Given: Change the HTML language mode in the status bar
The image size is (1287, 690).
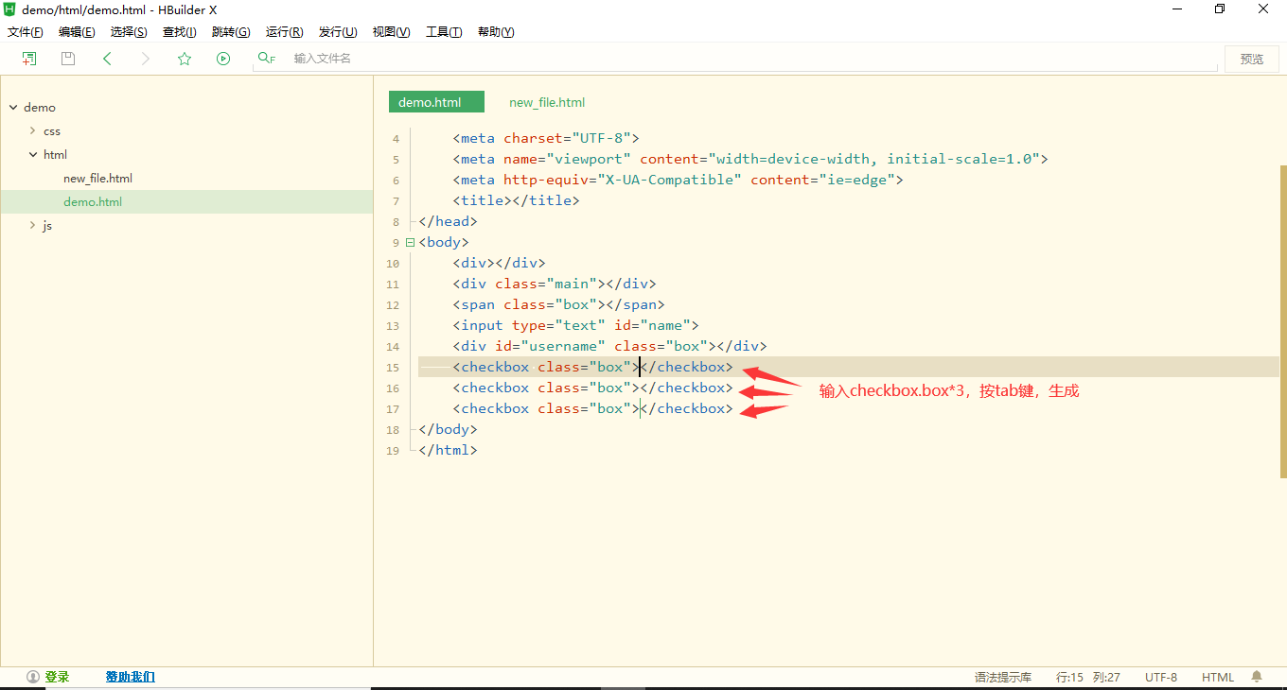Looking at the screenshot, I should [x=1218, y=677].
